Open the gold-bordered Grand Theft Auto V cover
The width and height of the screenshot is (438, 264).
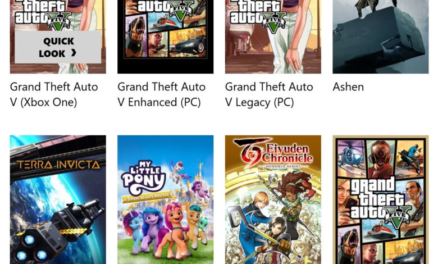(381, 200)
